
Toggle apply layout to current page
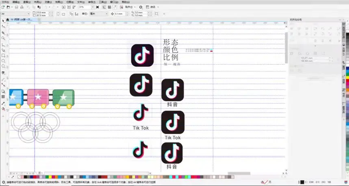pos(77,14)
